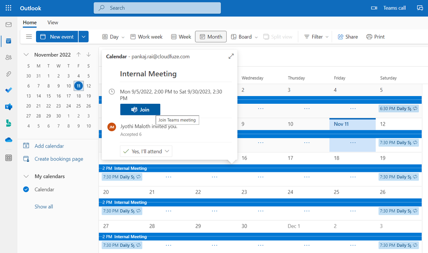Screen dimensions: 428x253
Task: Show more events on Thursday 17
Action: click(307, 177)
